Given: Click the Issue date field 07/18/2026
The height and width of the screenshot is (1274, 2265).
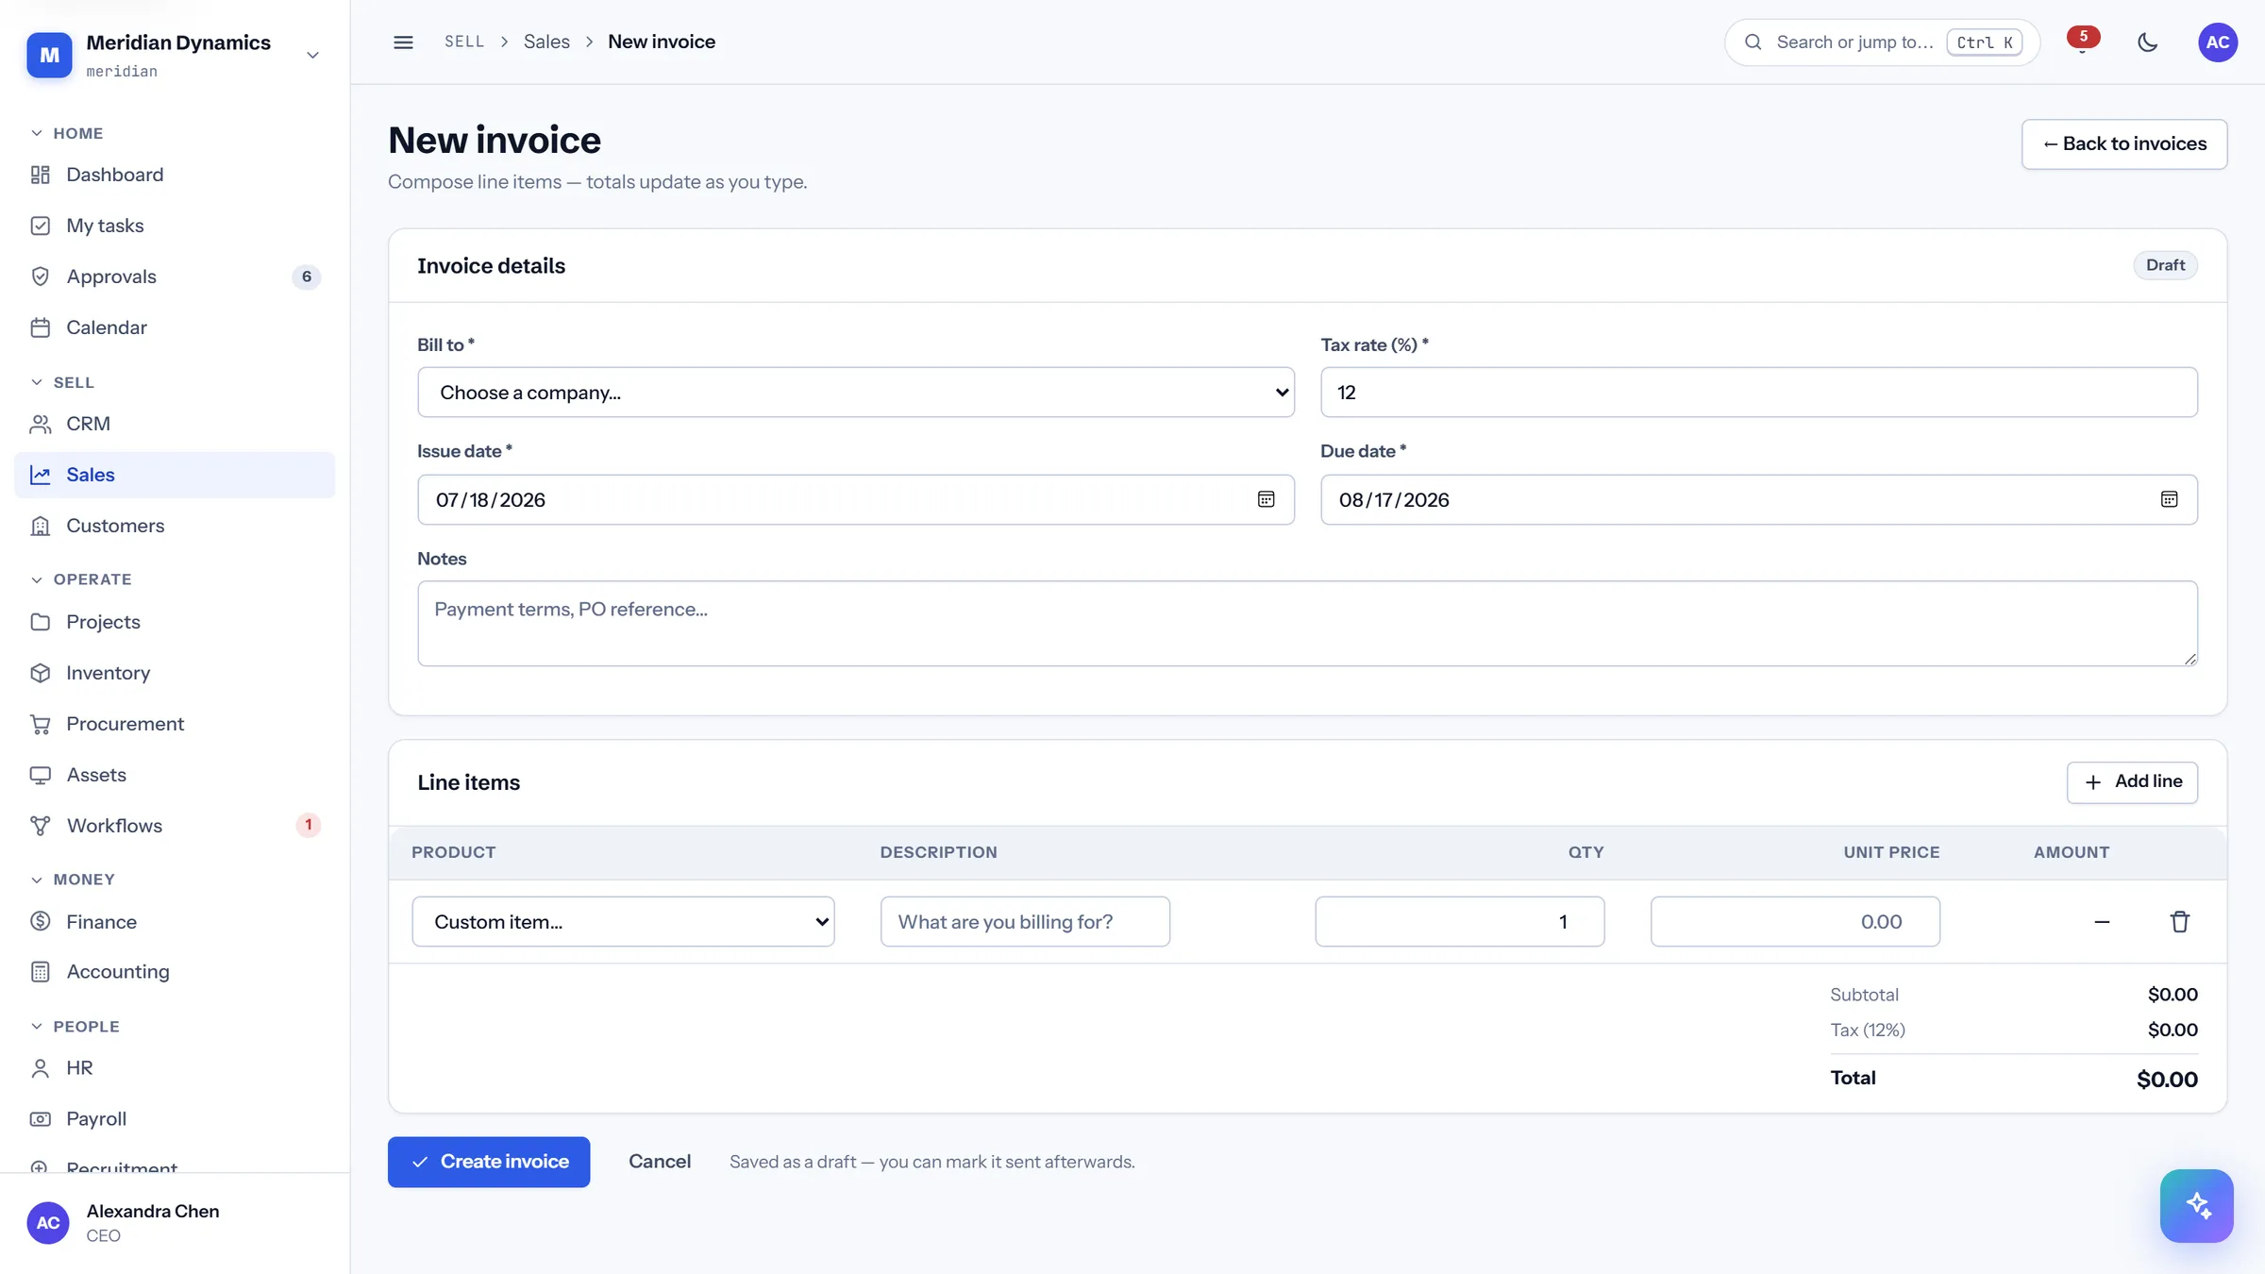Looking at the screenshot, I should click(x=855, y=499).
